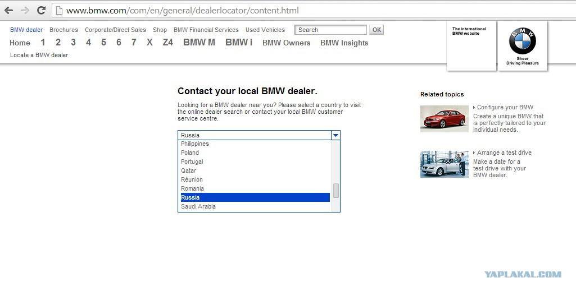Click the page icon in the address bar
The height and width of the screenshot is (291, 576).
59,11
